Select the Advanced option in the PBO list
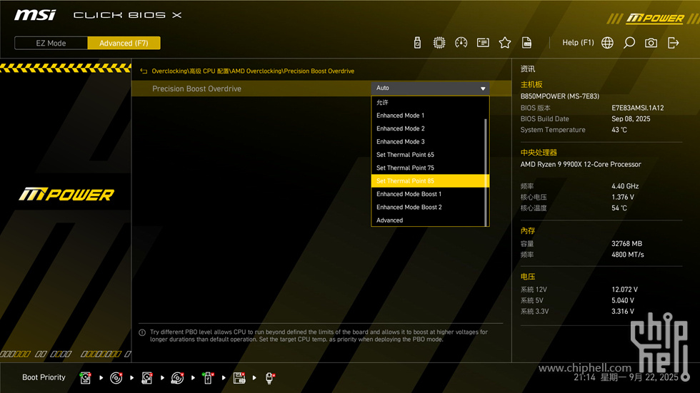This screenshot has width=700, height=393. coord(428,220)
